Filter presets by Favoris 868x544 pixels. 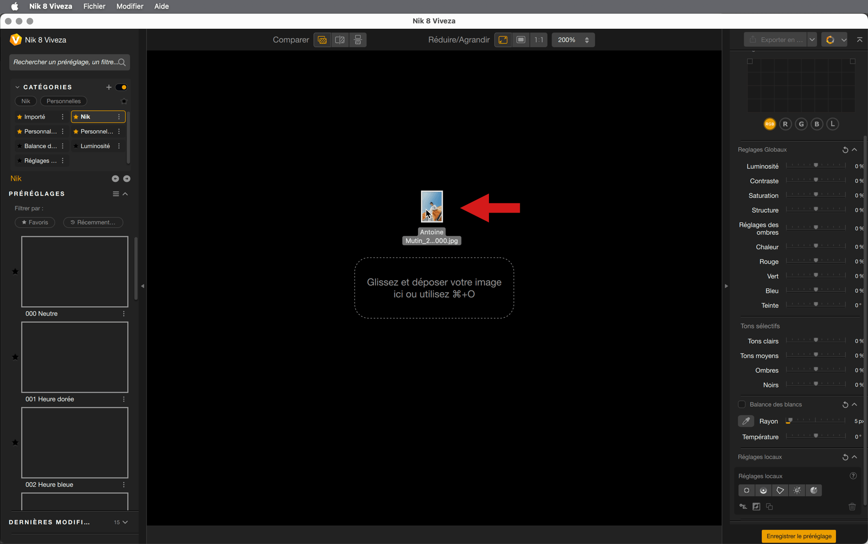(x=35, y=222)
